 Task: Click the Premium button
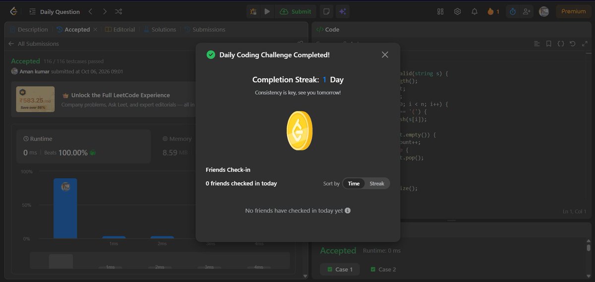coord(574,11)
